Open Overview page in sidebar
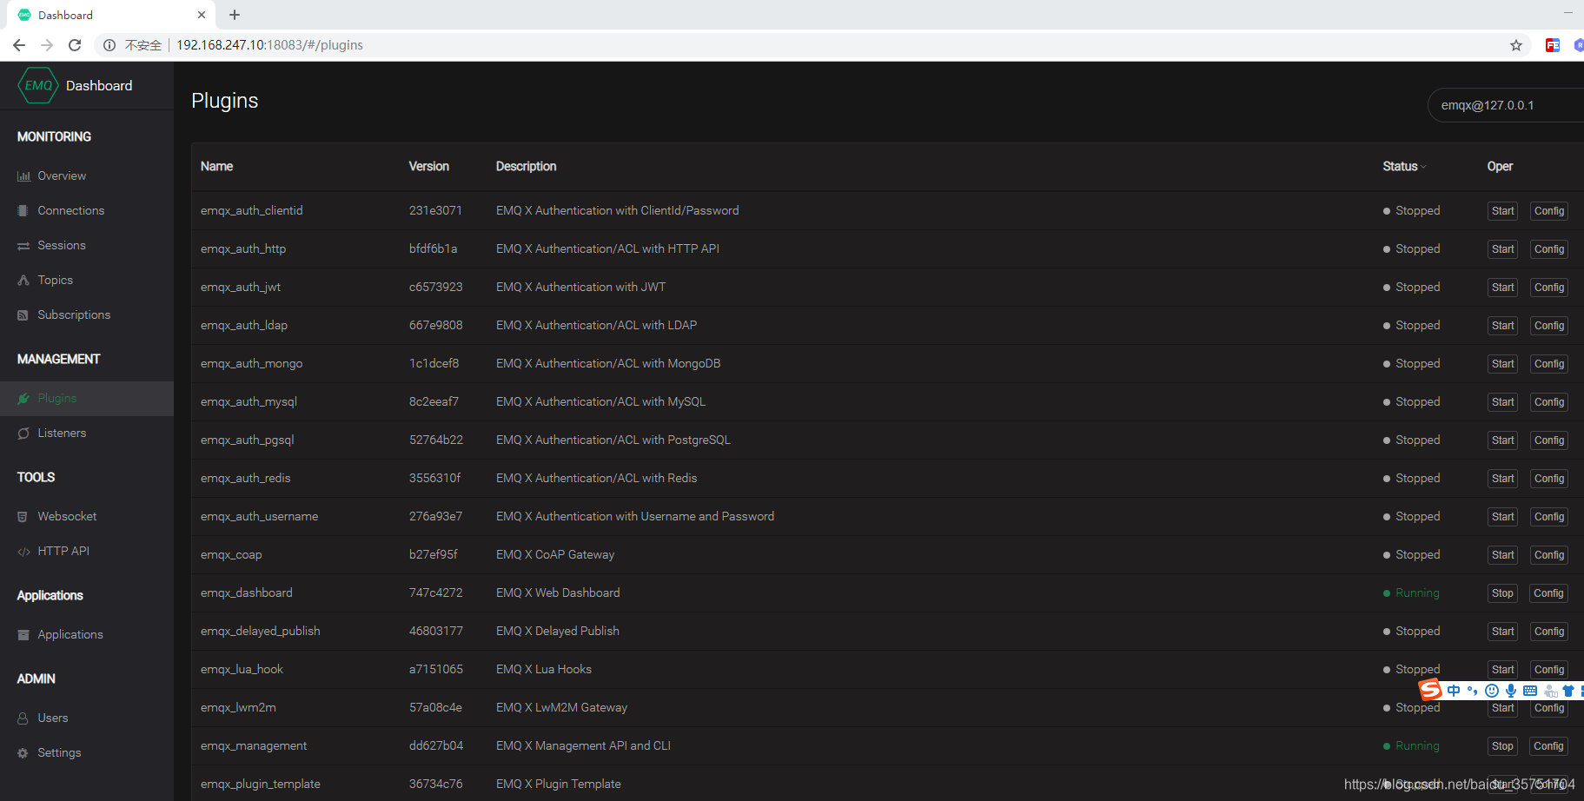This screenshot has height=801, width=1584. point(62,176)
